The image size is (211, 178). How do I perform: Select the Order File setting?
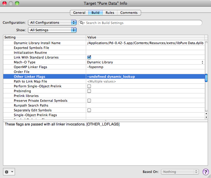click(104, 72)
